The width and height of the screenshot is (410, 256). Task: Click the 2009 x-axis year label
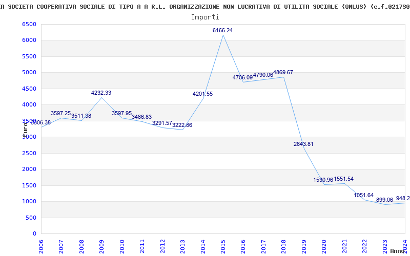[x=101, y=246]
